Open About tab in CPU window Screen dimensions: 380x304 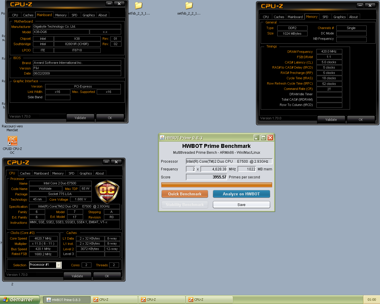[x=100, y=173]
